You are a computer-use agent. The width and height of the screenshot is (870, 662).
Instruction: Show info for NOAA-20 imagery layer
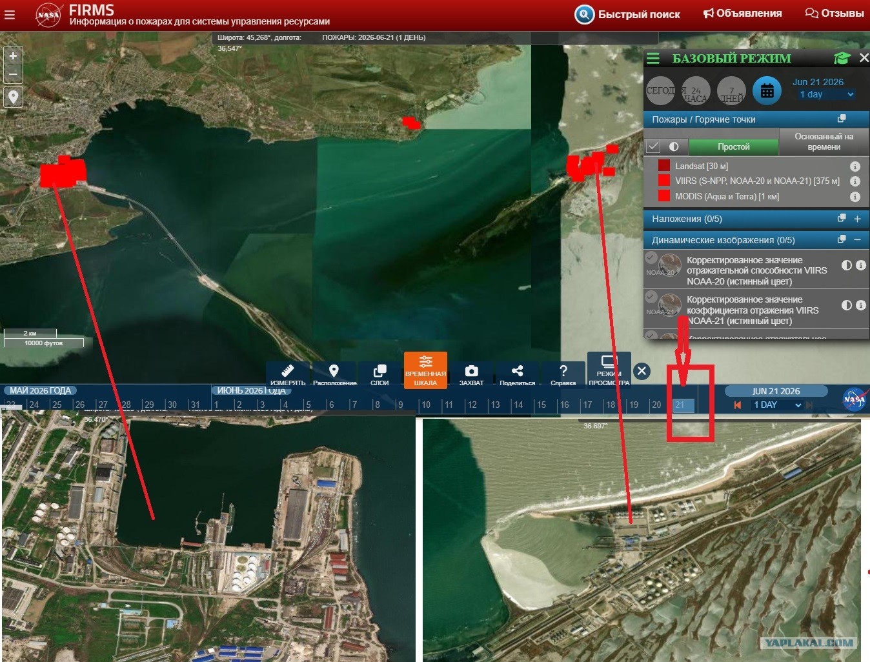pos(861,265)
